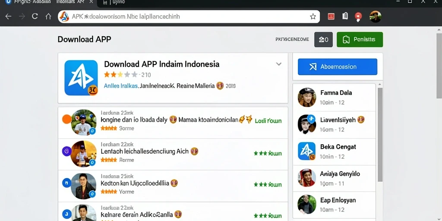Click green star rating in the Kelnare row
This screenshot has height=221, width=442.
[268, 216]
